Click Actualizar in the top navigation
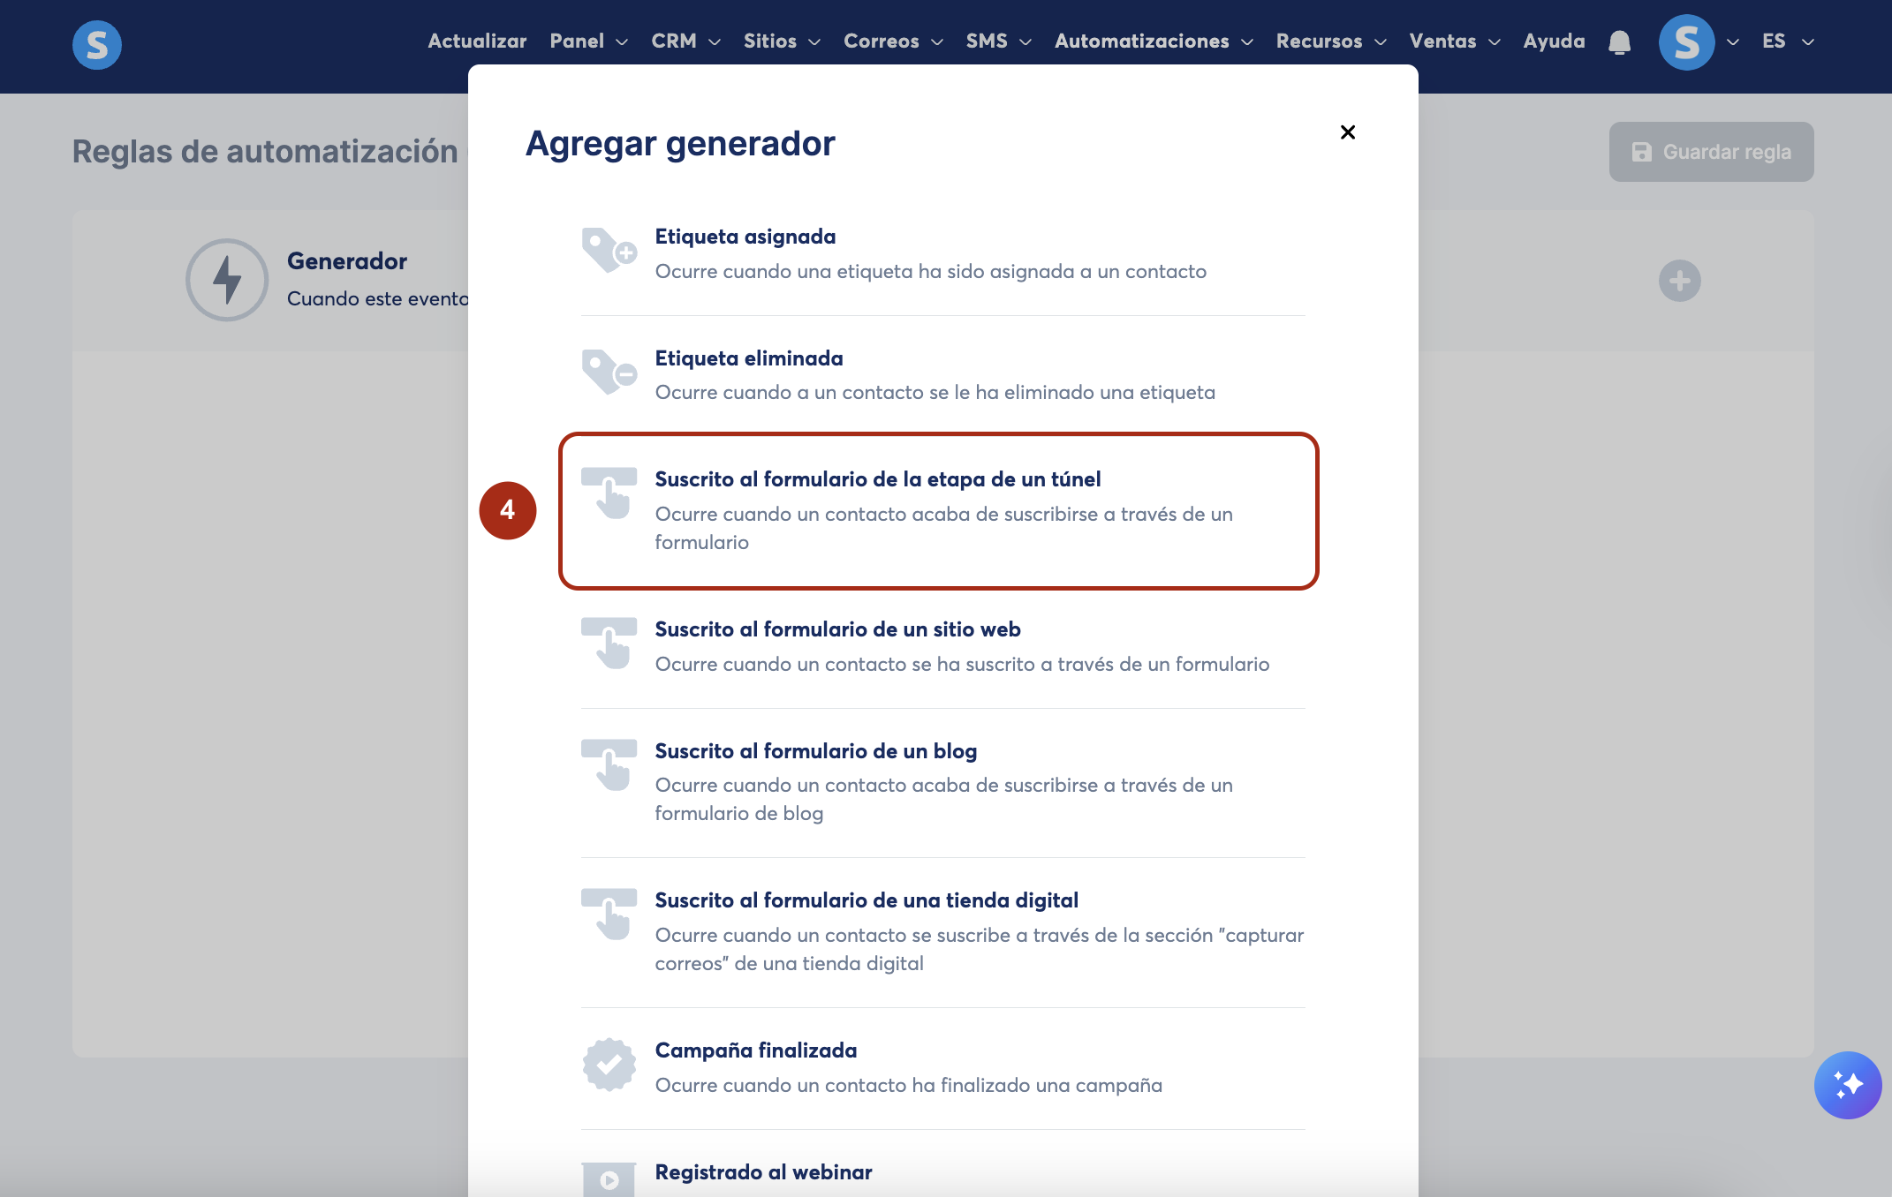 [477, 41]
